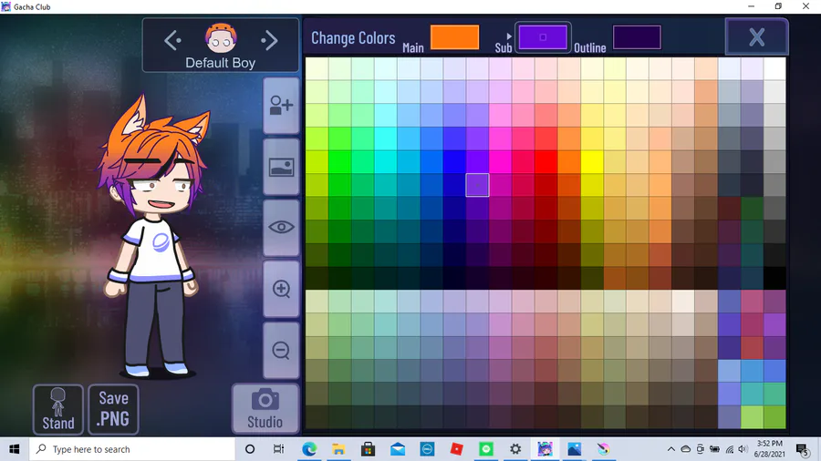Toggle the eye visibility button
Screen dimensions: 821x461
(281, 228)
